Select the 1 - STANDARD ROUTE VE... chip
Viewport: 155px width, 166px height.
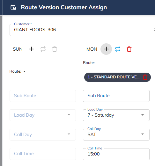tap(114, 77)
